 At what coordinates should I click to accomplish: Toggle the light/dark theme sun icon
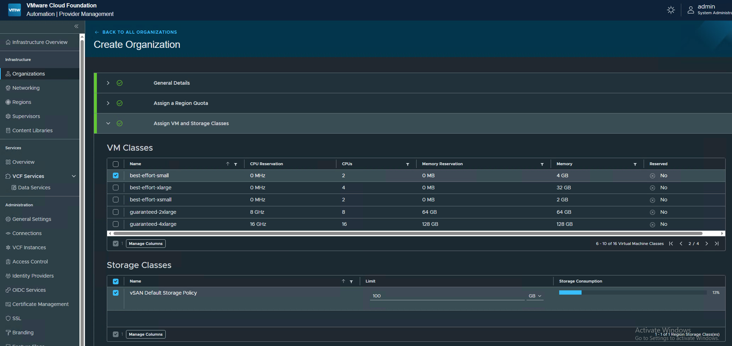point(671,10)
